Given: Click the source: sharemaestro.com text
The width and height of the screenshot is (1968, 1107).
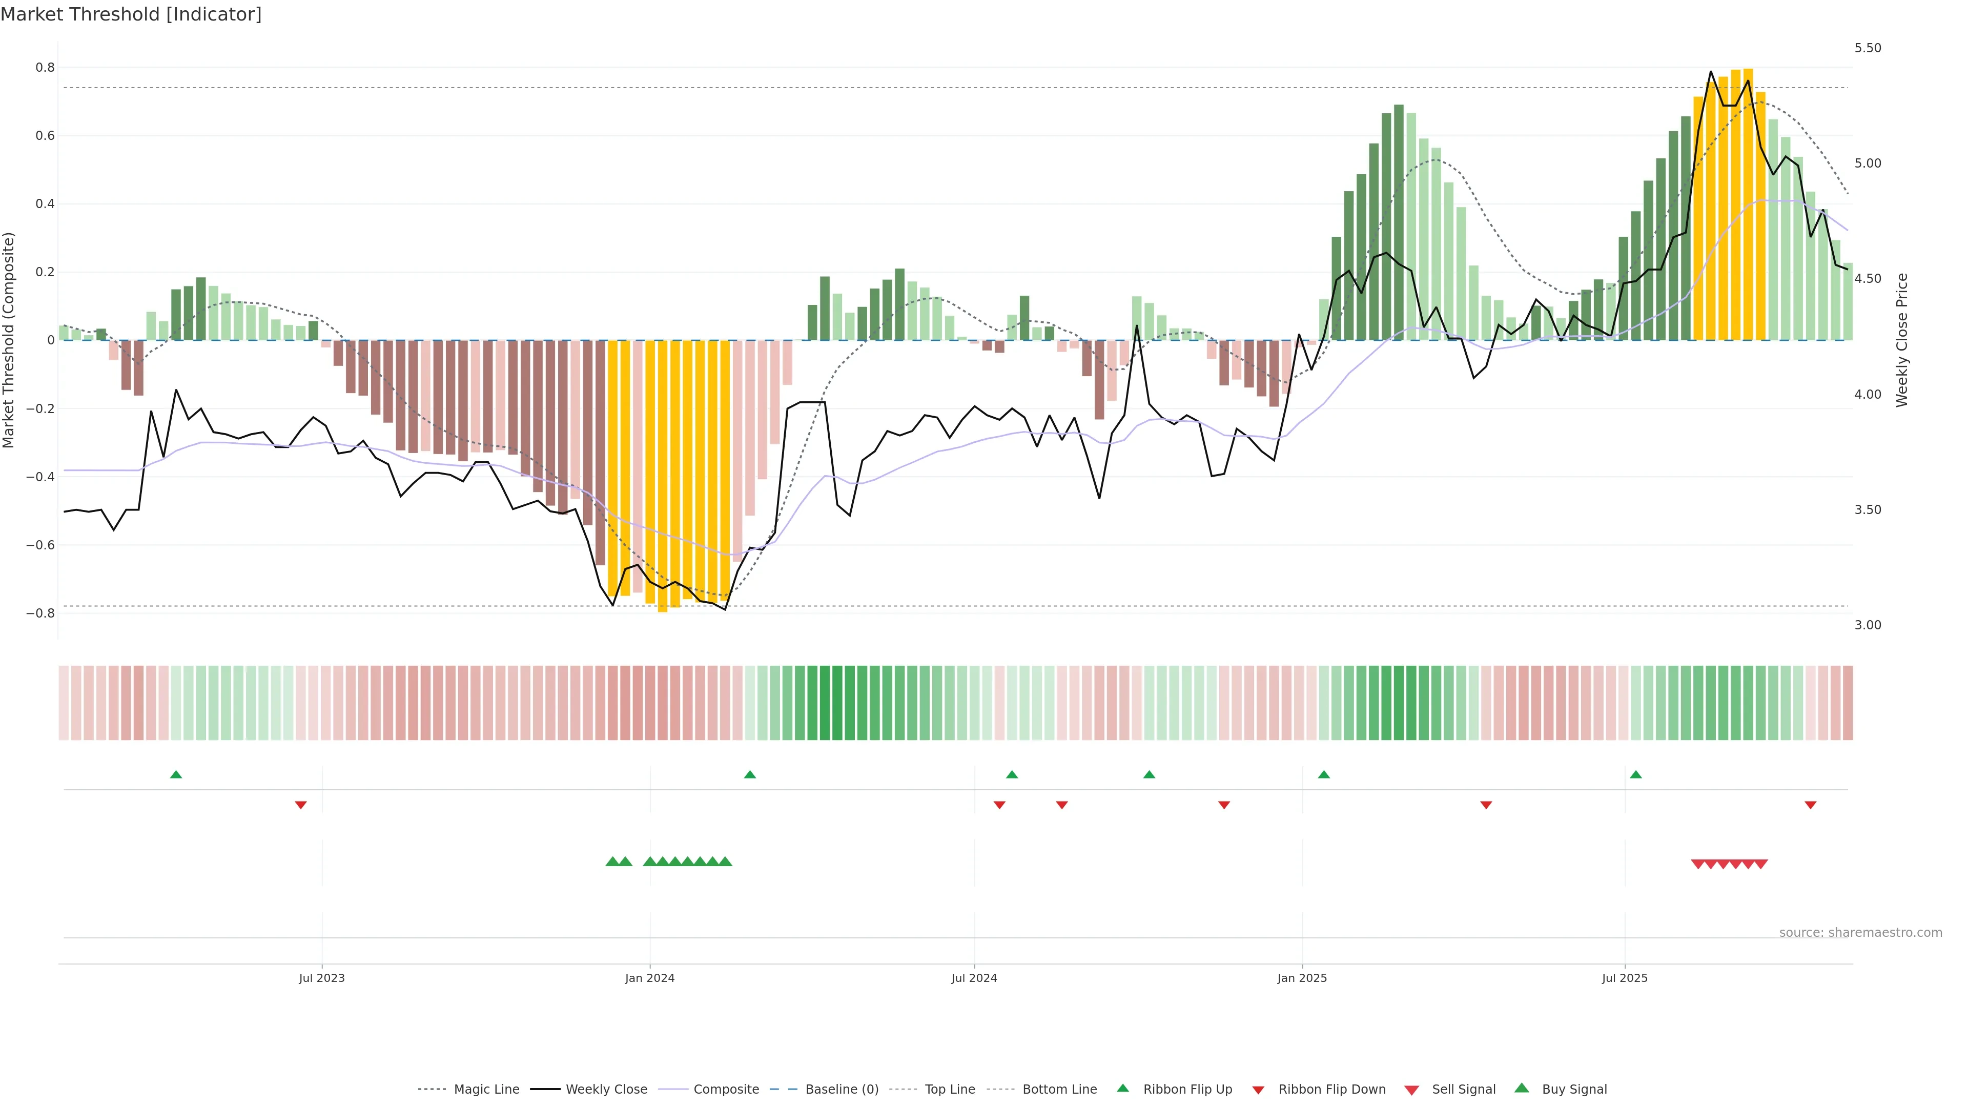Looking at the screenshot, I should pos(1860,932).
